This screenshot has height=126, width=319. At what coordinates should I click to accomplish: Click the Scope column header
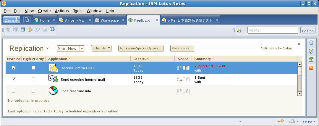point(183,59)
